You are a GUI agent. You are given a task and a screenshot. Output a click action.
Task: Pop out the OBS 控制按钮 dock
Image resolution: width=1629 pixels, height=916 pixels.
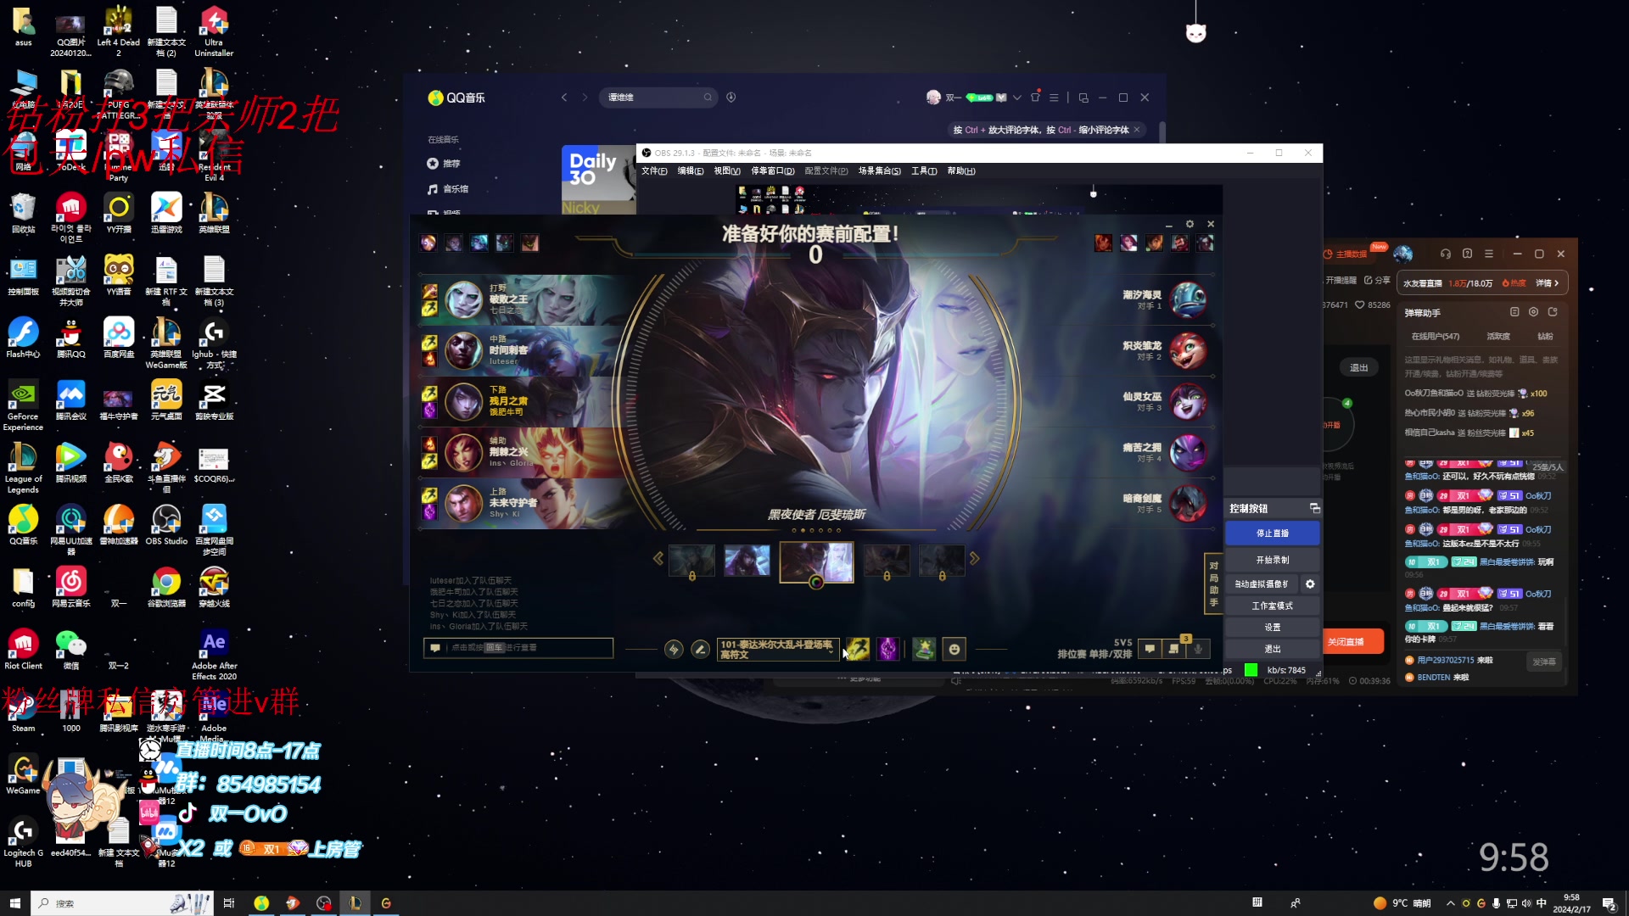[x=1314, y=509]
